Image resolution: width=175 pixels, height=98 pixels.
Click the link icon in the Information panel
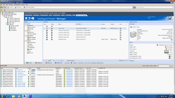(x=171, y=40)
